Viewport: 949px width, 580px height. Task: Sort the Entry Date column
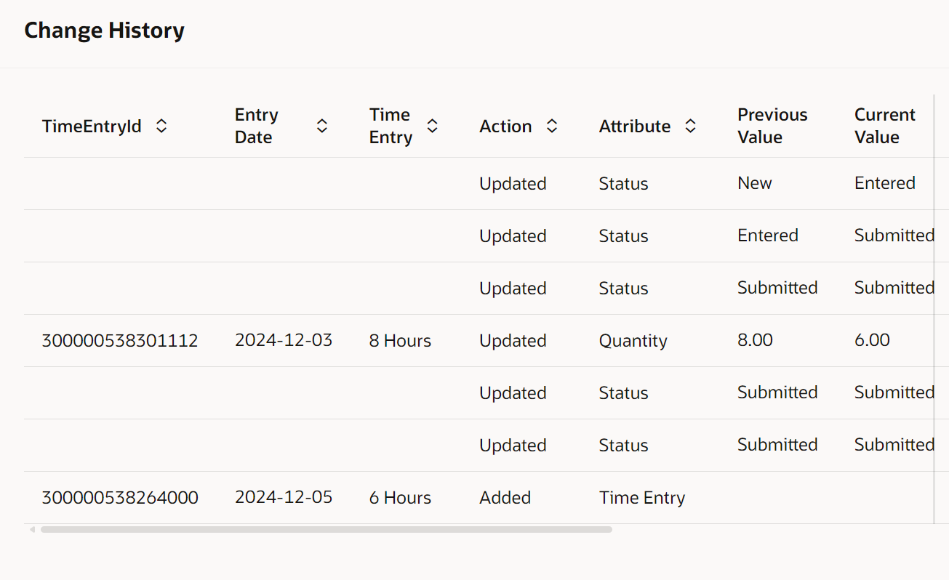321,125
